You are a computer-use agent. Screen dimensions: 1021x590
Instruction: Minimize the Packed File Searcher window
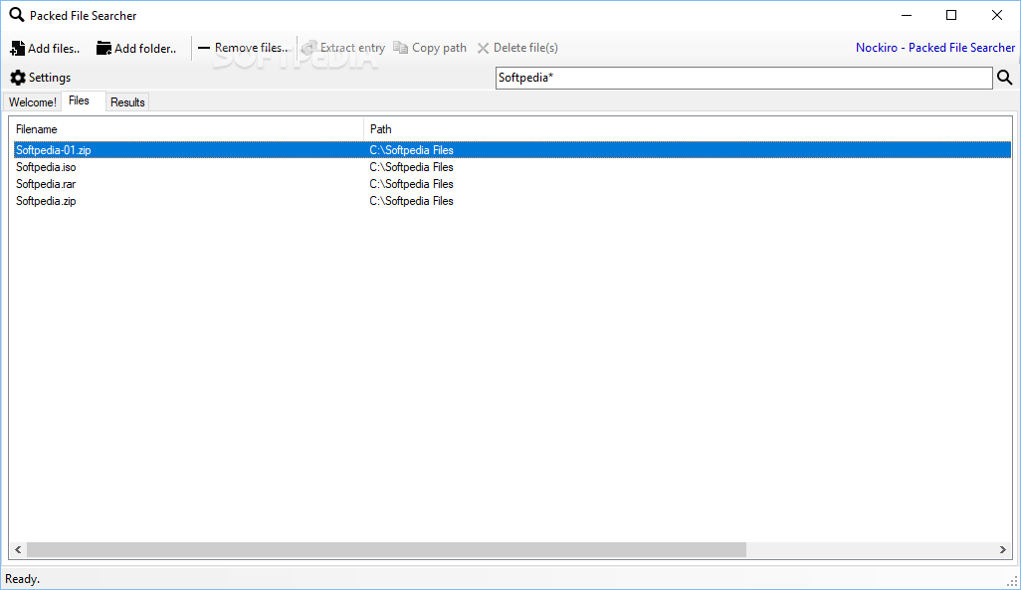907,15
